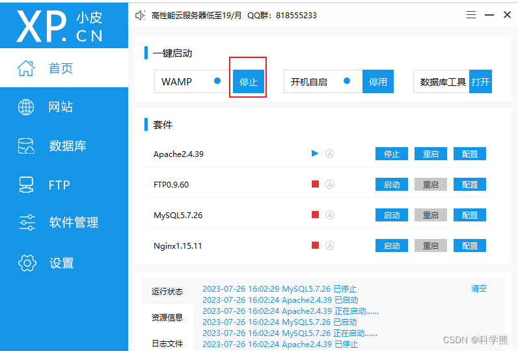This screenshot has width=518, height=351.
Task: Click log line Apache2.4.39 正在启动
Action: (x=290, y=311)
